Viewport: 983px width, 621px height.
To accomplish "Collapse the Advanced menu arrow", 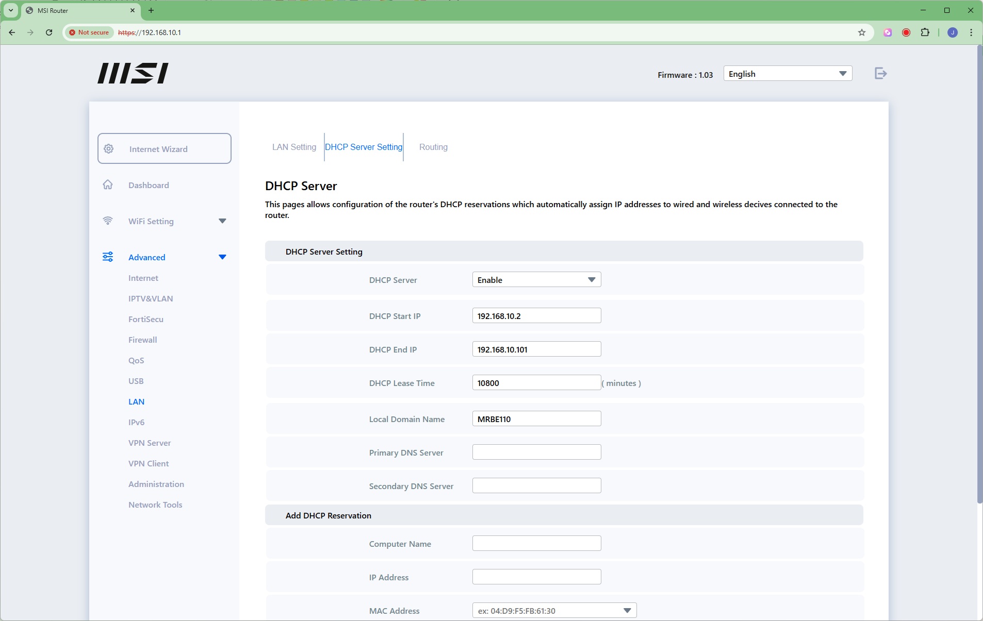I will 222,257.
